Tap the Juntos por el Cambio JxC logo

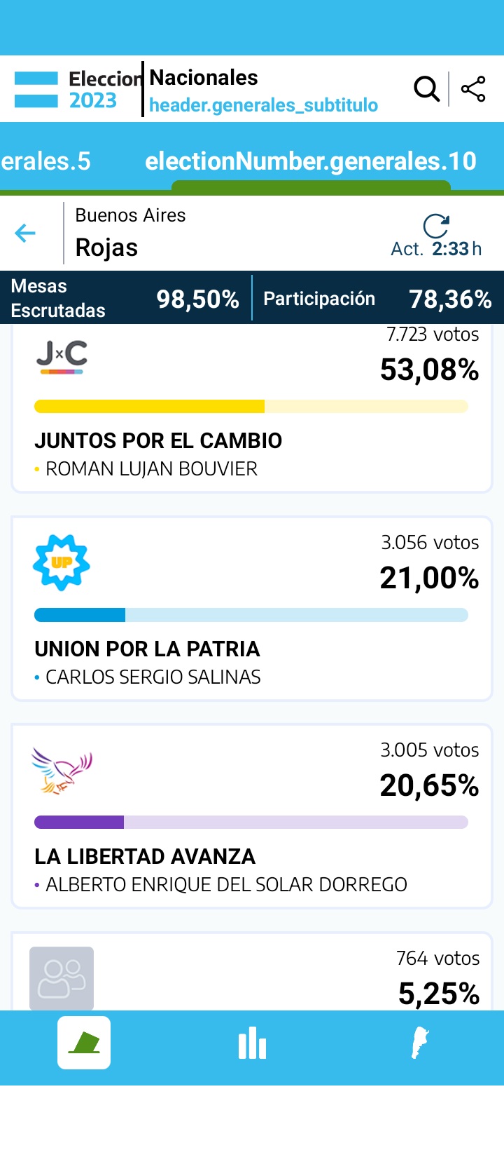62,357
